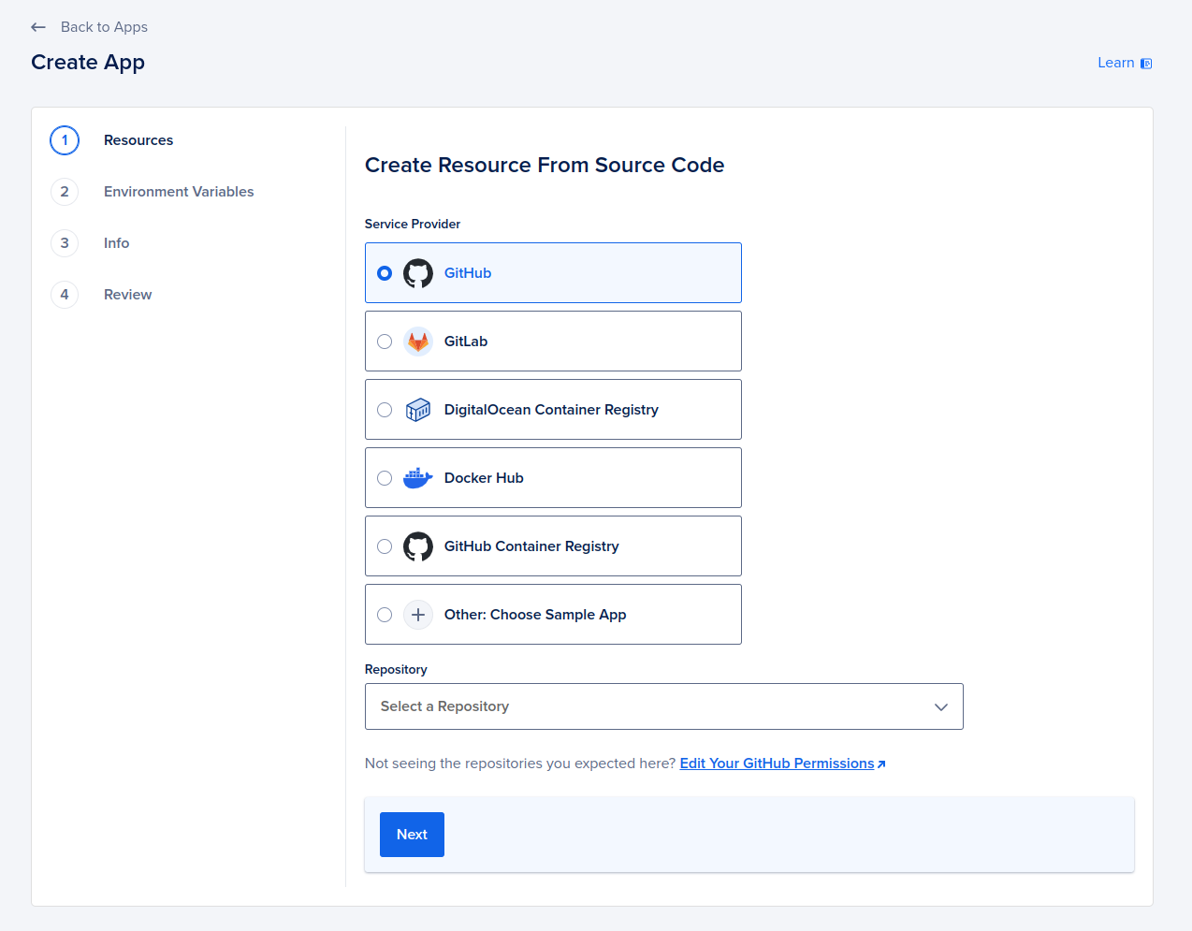Click Back to Apps
The width and height of the screenshot is (1192, 931).
click(x=104, y=27)
